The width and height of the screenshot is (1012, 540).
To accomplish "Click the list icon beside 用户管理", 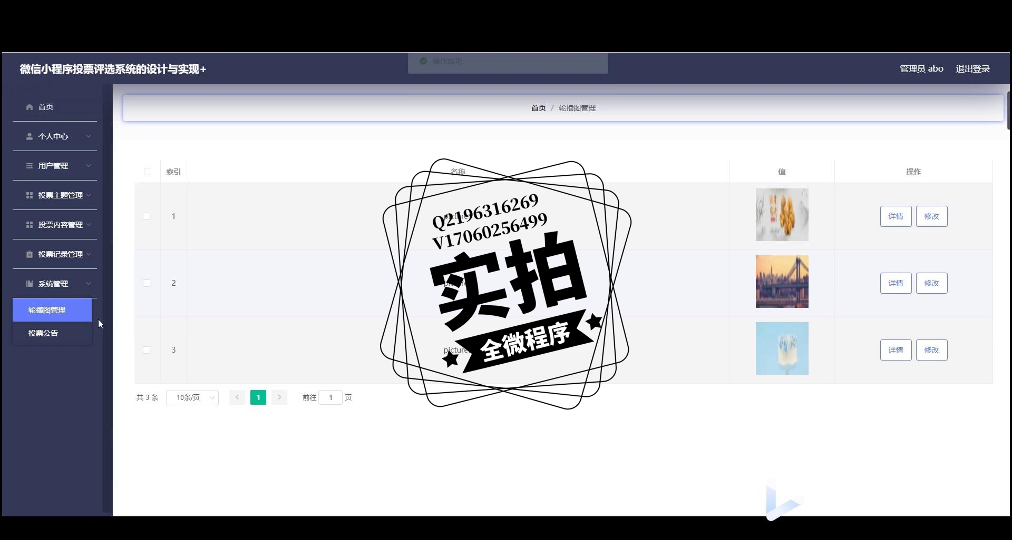I will click(x=30, y=166).
